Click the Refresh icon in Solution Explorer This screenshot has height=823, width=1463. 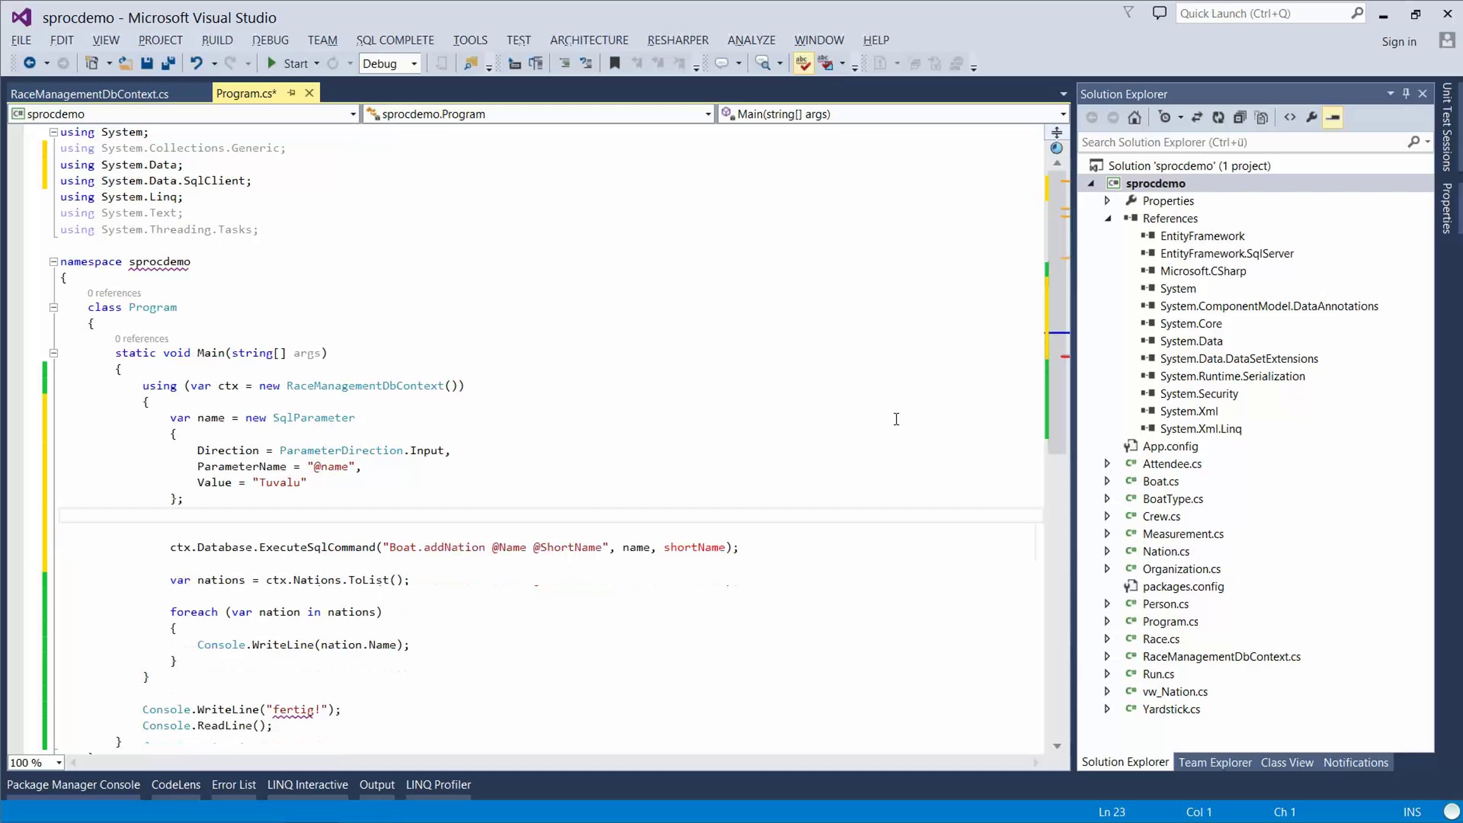[x=1218, y=118]
